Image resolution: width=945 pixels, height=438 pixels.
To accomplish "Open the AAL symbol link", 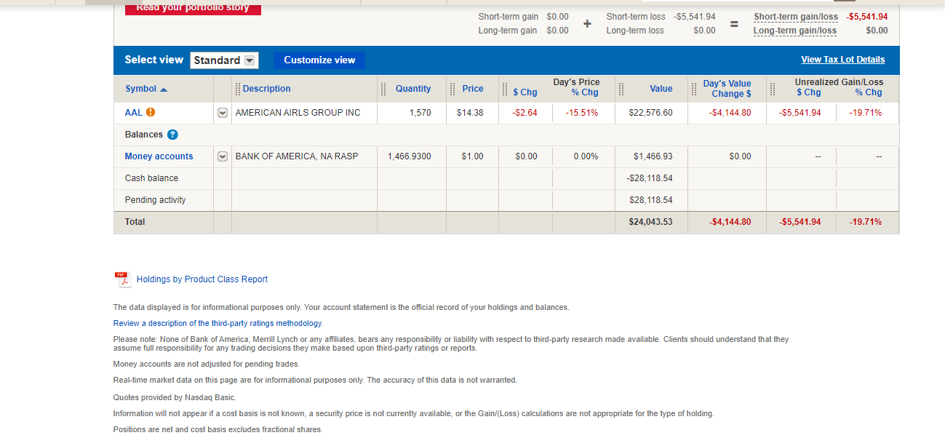I will [x=133, y=113].
